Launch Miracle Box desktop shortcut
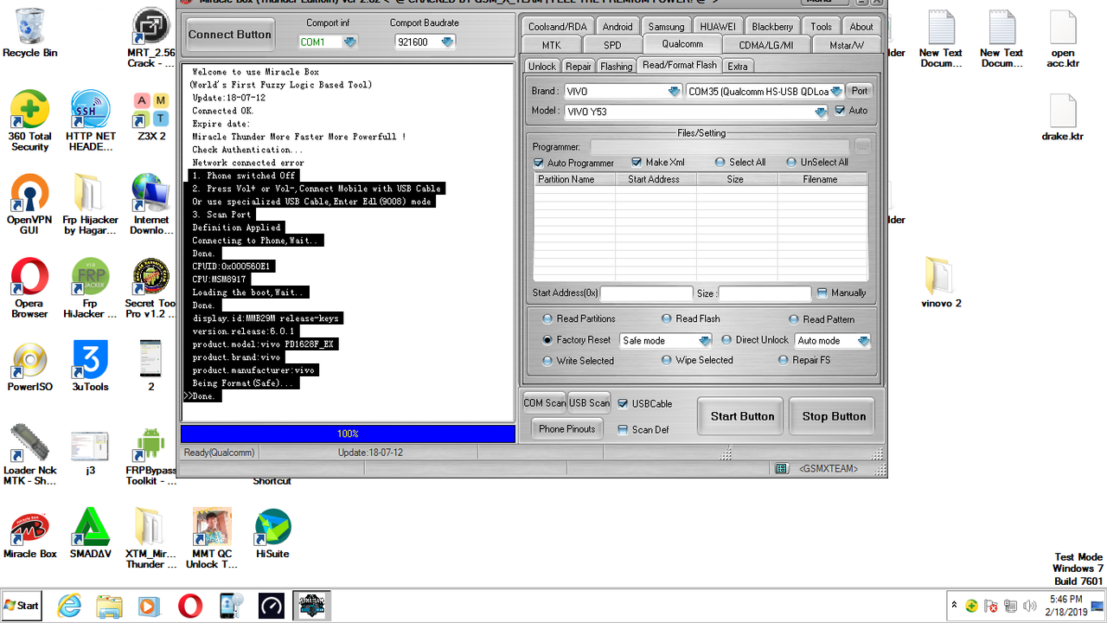This screenshot has height=623, width=1107. coord(30,533)
